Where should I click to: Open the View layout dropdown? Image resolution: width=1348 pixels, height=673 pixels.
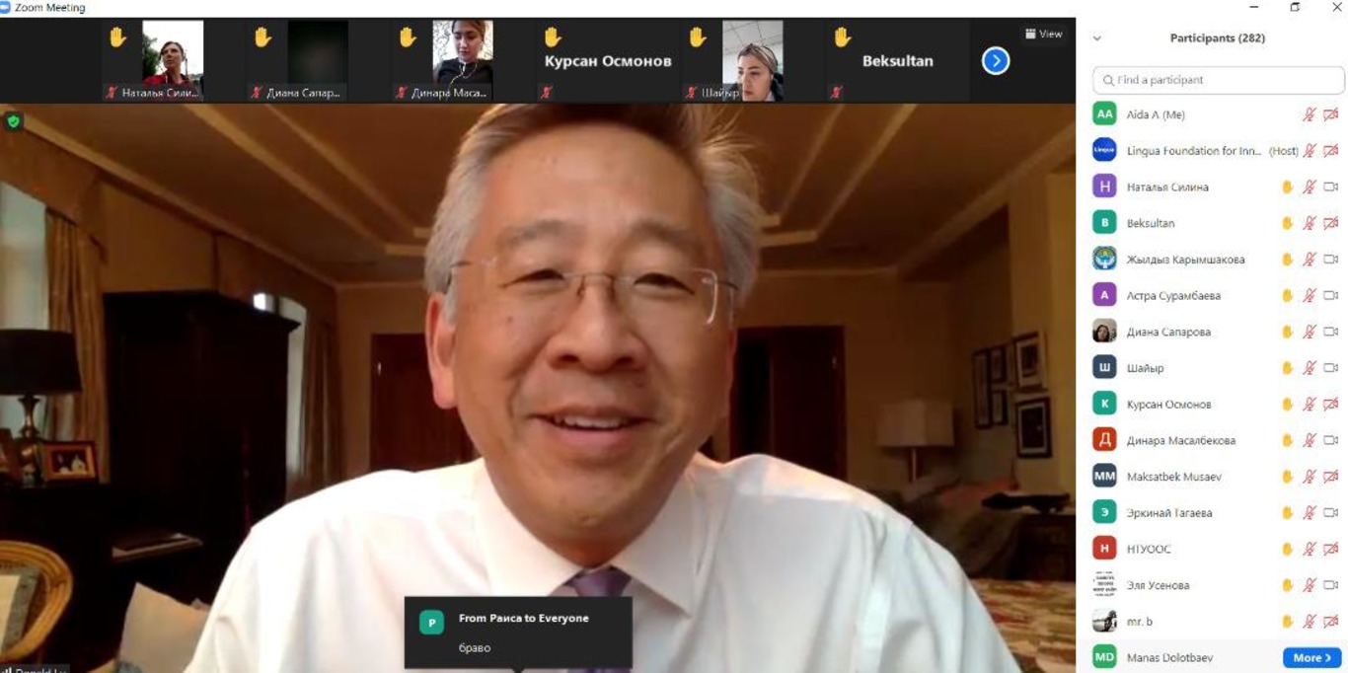pos(1043,34)
